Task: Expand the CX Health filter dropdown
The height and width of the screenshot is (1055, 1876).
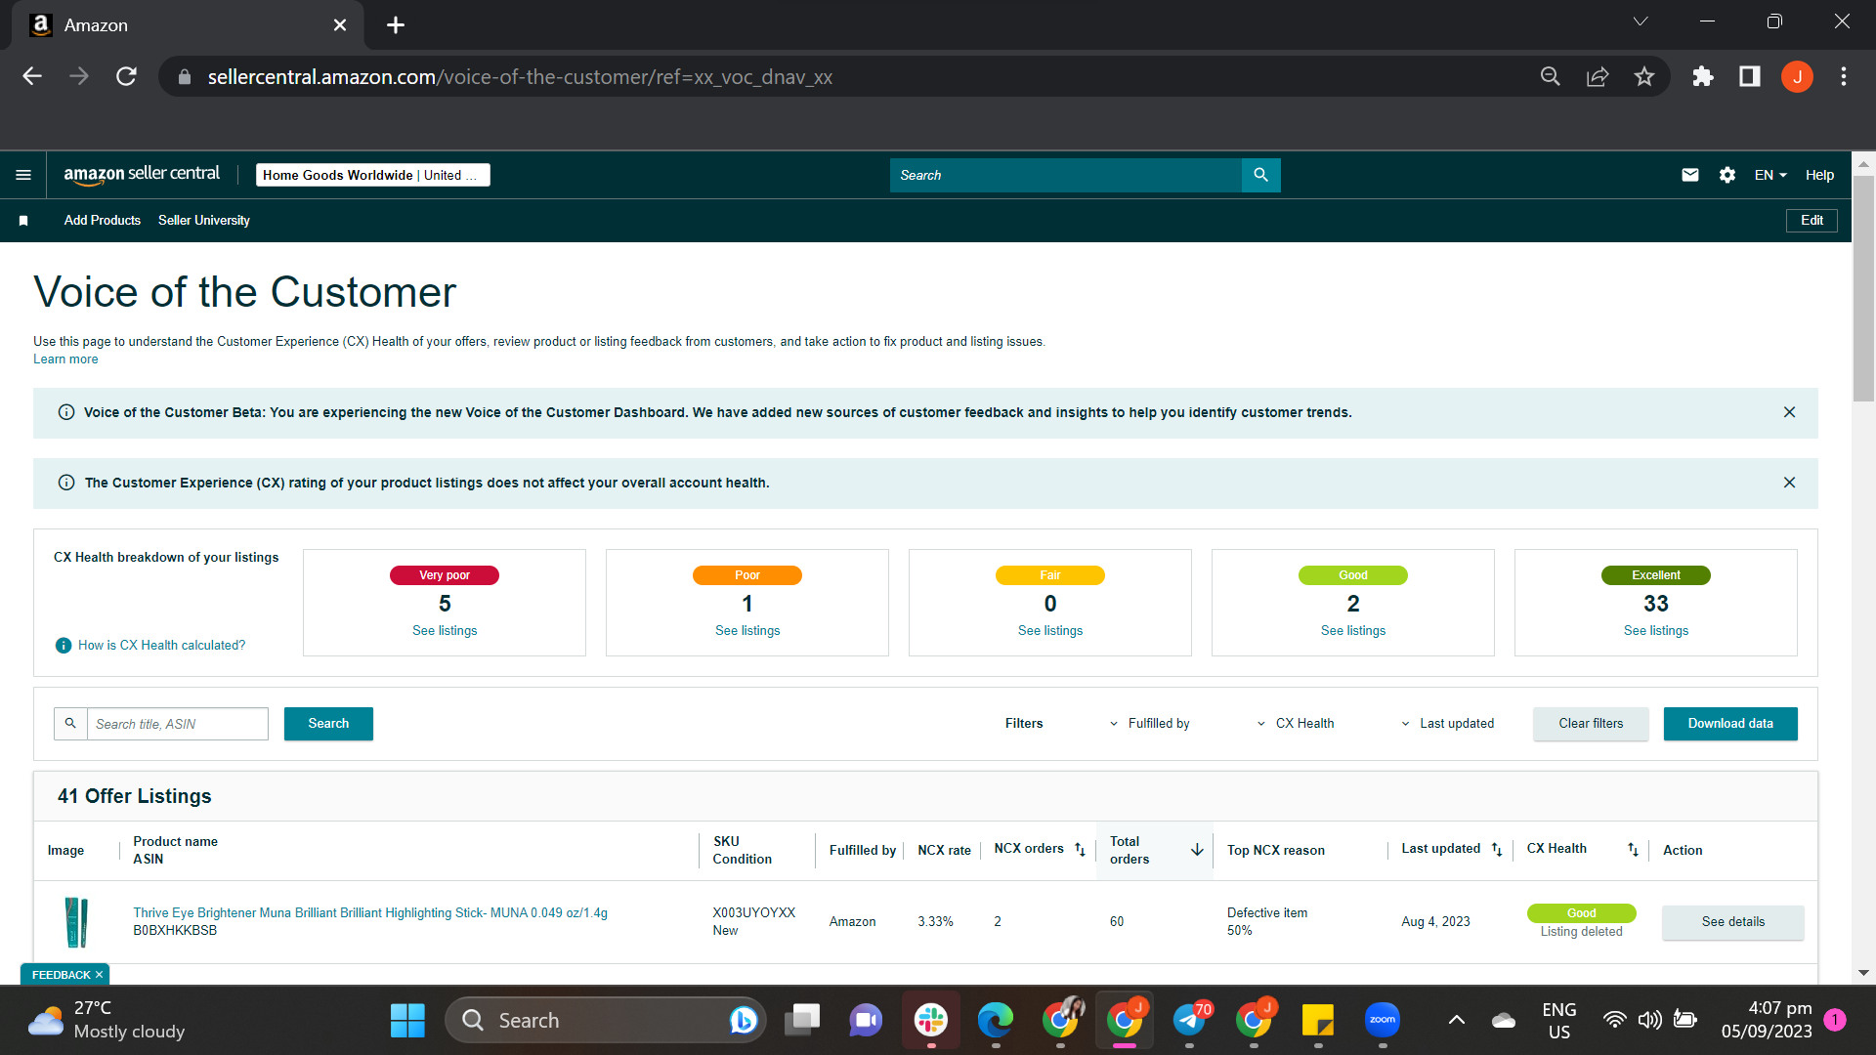Action: pos(1296,724)
